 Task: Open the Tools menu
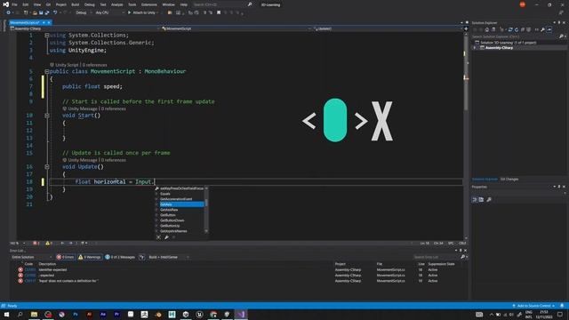point(132,4)
